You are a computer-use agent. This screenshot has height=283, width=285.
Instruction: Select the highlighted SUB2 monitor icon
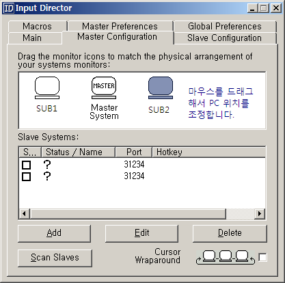(x=161, y=88)
